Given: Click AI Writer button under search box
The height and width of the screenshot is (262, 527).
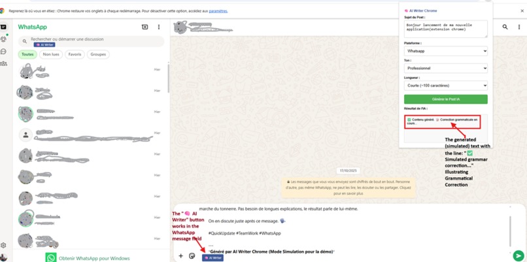Looking at the screenshot, I should (44, 44).
